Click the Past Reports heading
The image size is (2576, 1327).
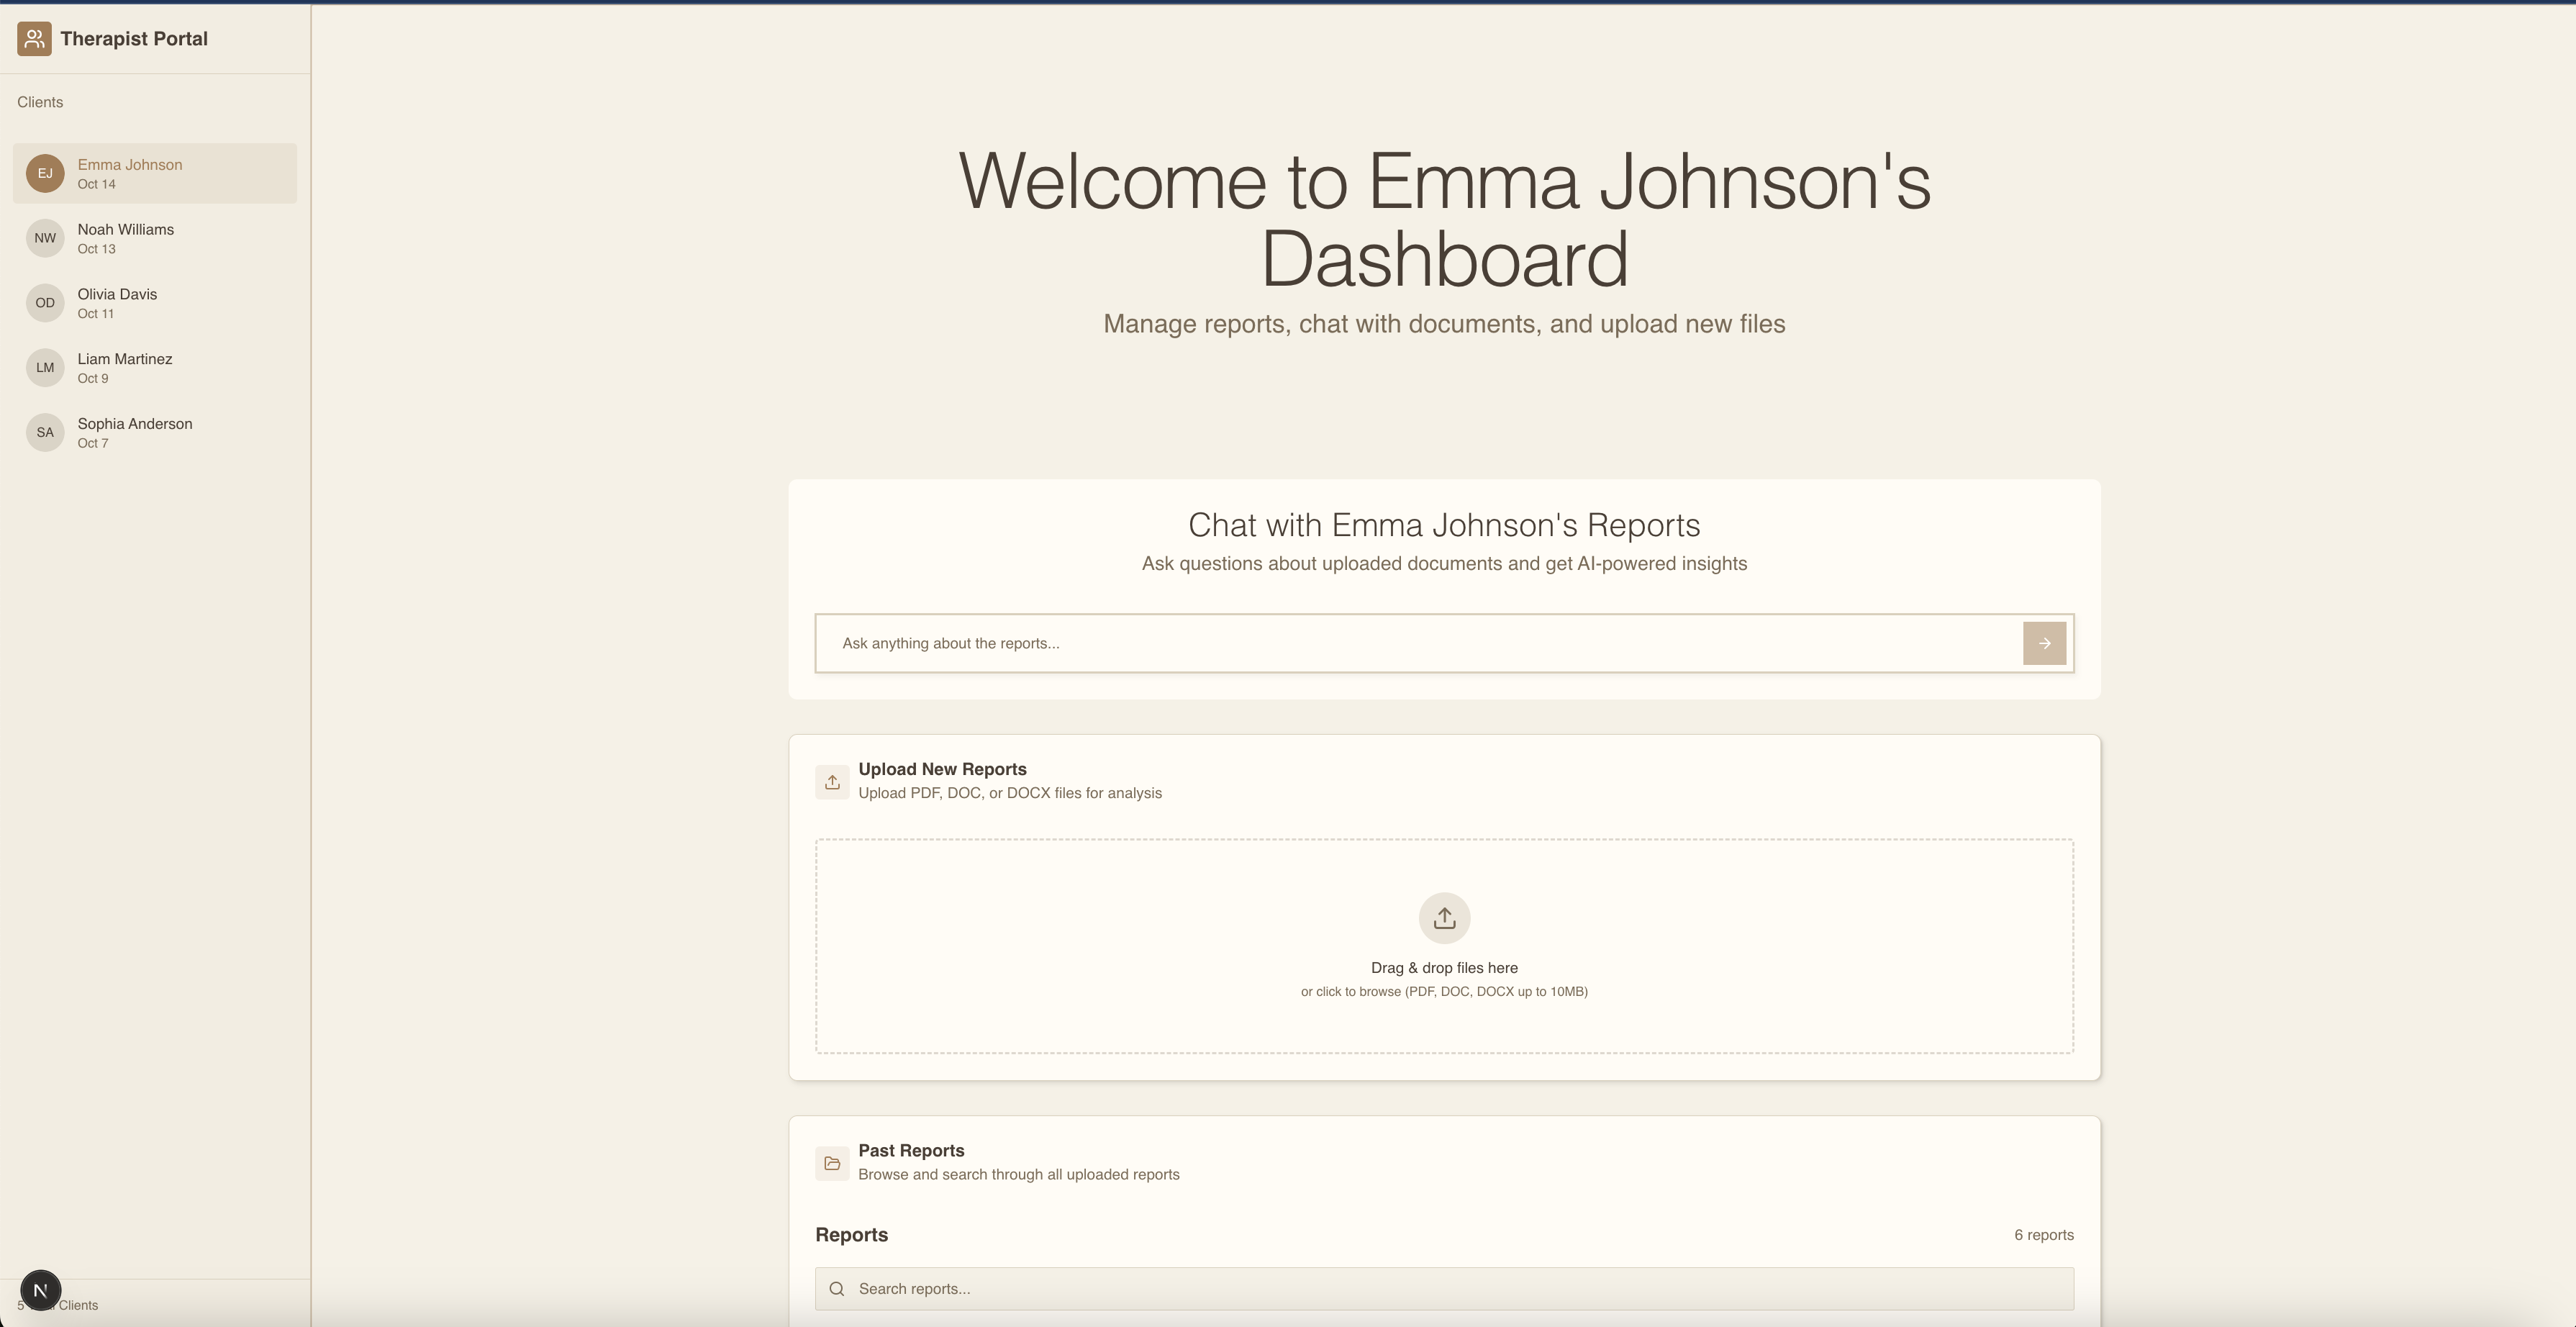coord(910,1151)
